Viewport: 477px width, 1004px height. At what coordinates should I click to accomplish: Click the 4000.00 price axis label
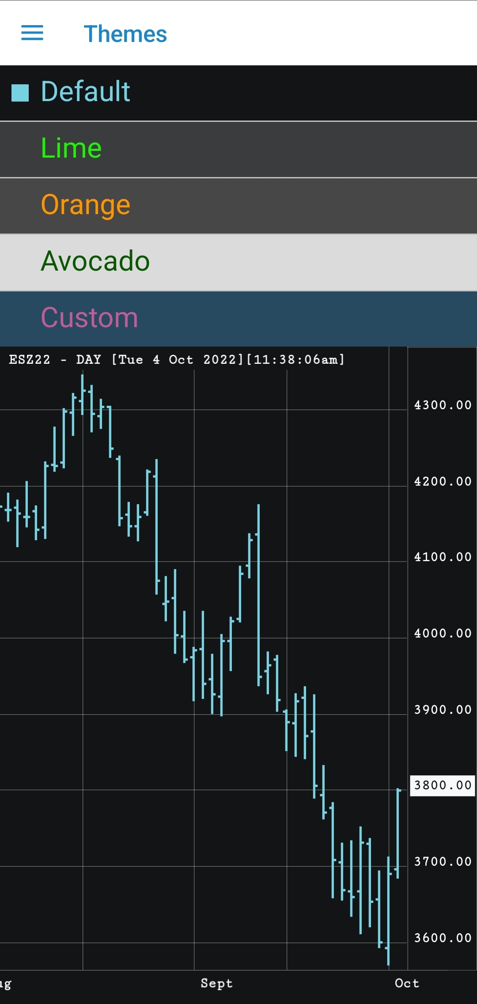pyautogui.click(x=443, y=633)
